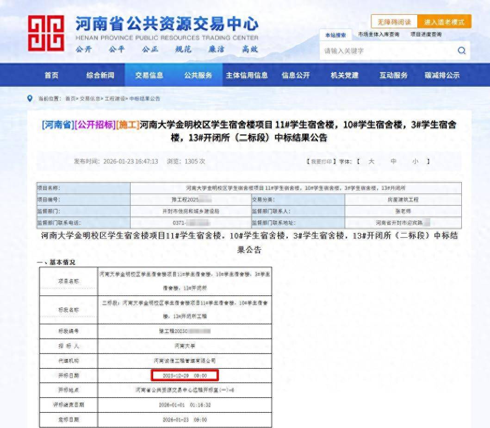Open the 首页 navigation menu
Screen dimensions: 490x428
(51, 75)
